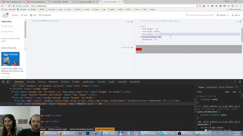243x136 pixels.
Task: Close the active Create a new fiddle tab
Action: pos(121,2)
